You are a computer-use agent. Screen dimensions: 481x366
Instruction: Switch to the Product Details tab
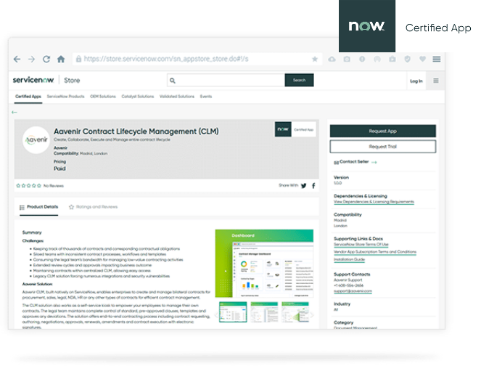(38, 207)
